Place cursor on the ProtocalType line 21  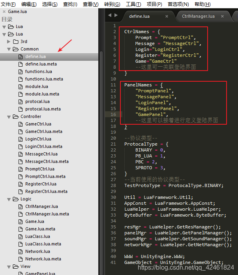pyautogui.click(x=146, y=144)
